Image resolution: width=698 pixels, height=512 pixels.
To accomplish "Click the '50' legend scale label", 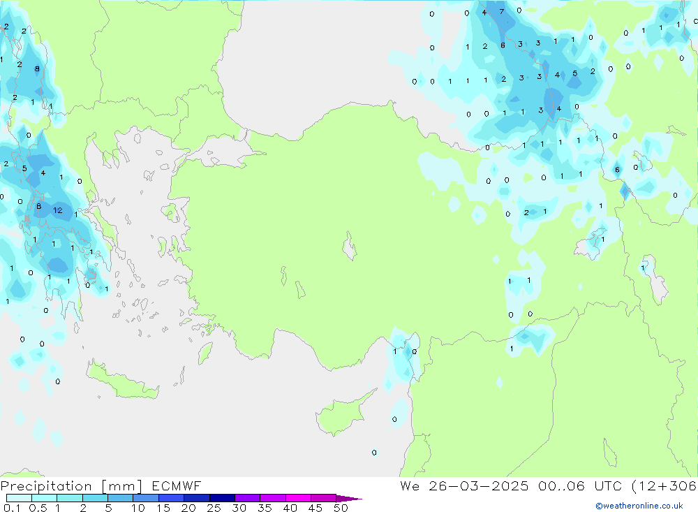I will point(341,508).
